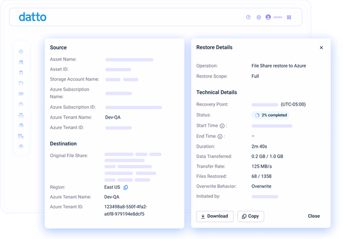
Task: Open the help question mark icon
Action: point(248,17)
